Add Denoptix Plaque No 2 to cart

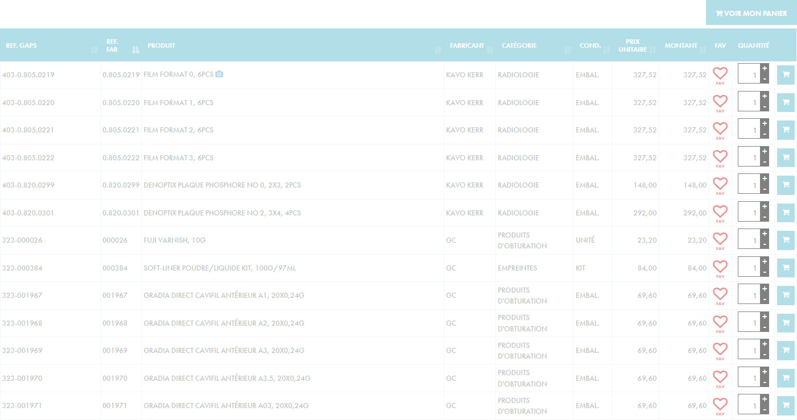point(786,213)
